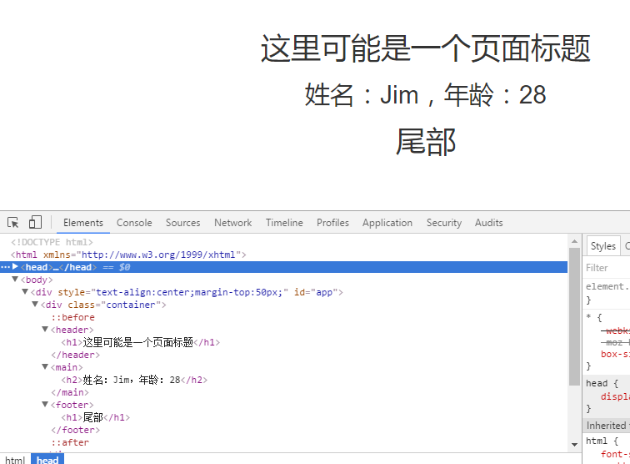Toggle the device toolbar icon
The width and height of the screenshot is (630, 464).
(35, 222)
